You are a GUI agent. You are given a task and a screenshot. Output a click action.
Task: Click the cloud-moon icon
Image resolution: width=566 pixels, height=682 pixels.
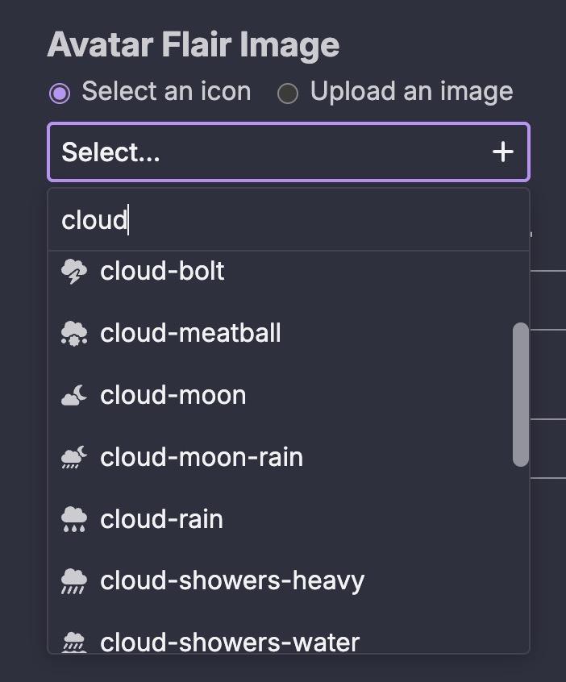(74, 395)
